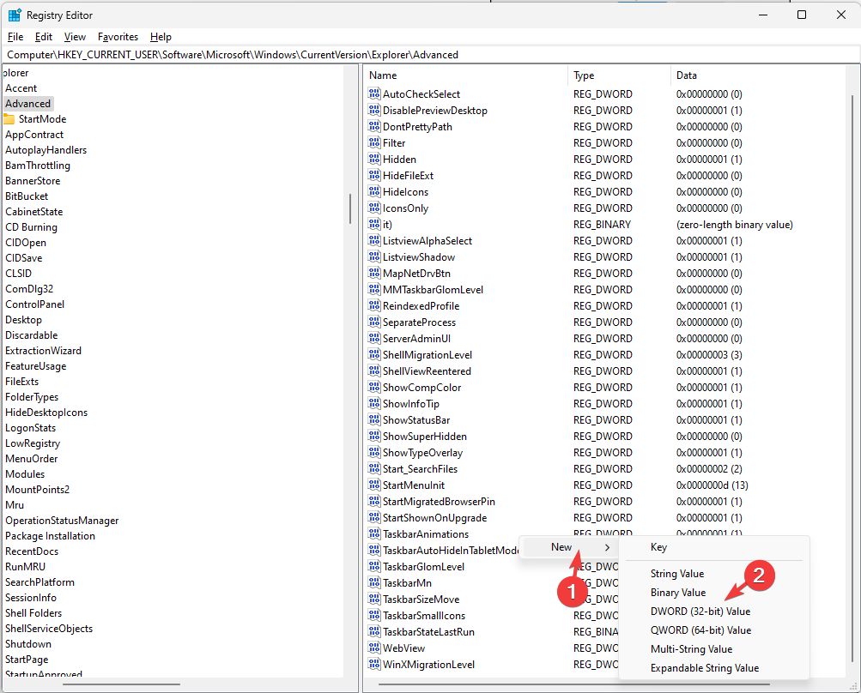The image size is (861, 693).
Task: Open the Favorites menu
Action: [x=118, y=37]
